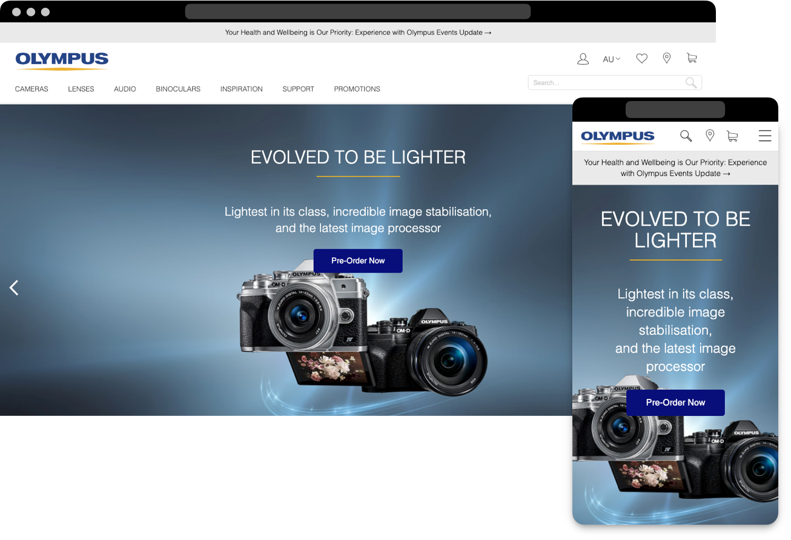Viewport: 791px width, 540px height.
Task: Open the PROMOTIONS menu
Action: click(x=357, y=89)
